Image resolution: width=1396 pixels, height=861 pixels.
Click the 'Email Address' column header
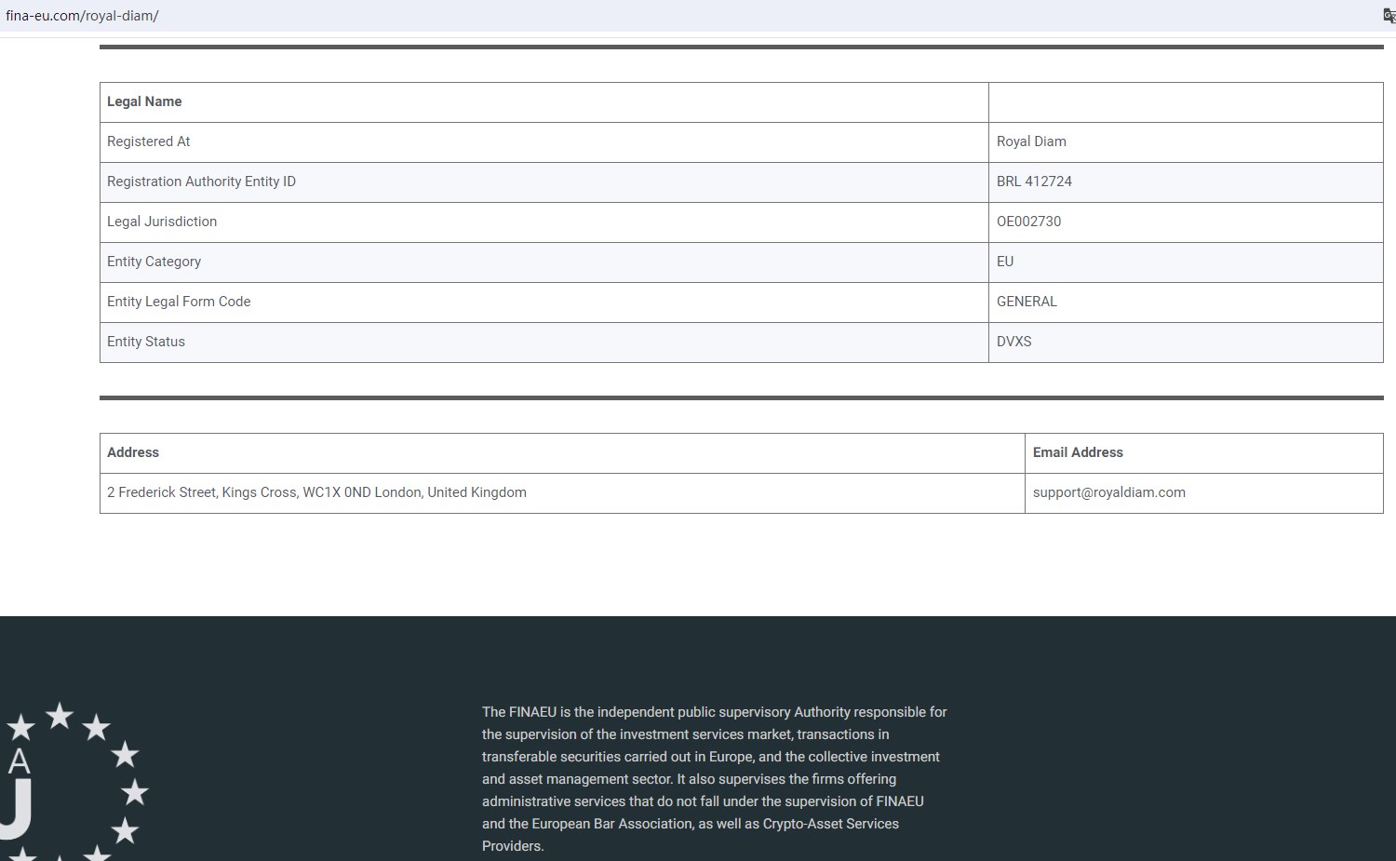(1204, 453)
